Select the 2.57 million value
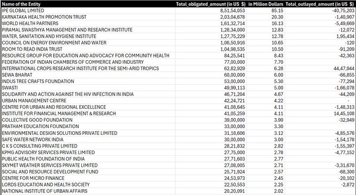This screenshot has width=356, height=195. pyautogui.click(x=279, y=171)
